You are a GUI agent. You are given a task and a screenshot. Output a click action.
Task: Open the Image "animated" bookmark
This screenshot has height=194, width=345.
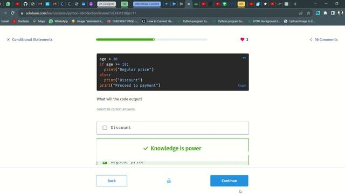[x=87, y=22]
